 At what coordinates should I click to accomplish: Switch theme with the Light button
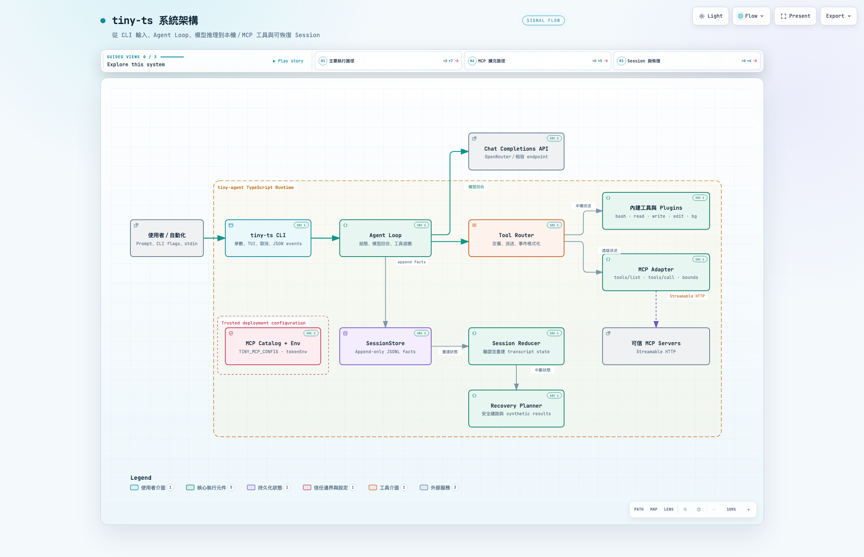tap(710, 16)
